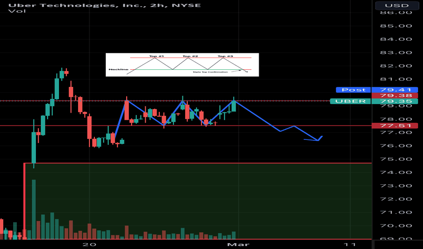Screen dimensions: 423x249
Task: Click the 75.00 price axis label
Action: click(396, 159)
